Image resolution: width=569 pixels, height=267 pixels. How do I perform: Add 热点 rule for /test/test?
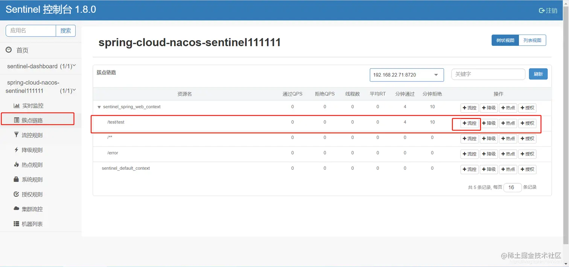tap(508, 123)
